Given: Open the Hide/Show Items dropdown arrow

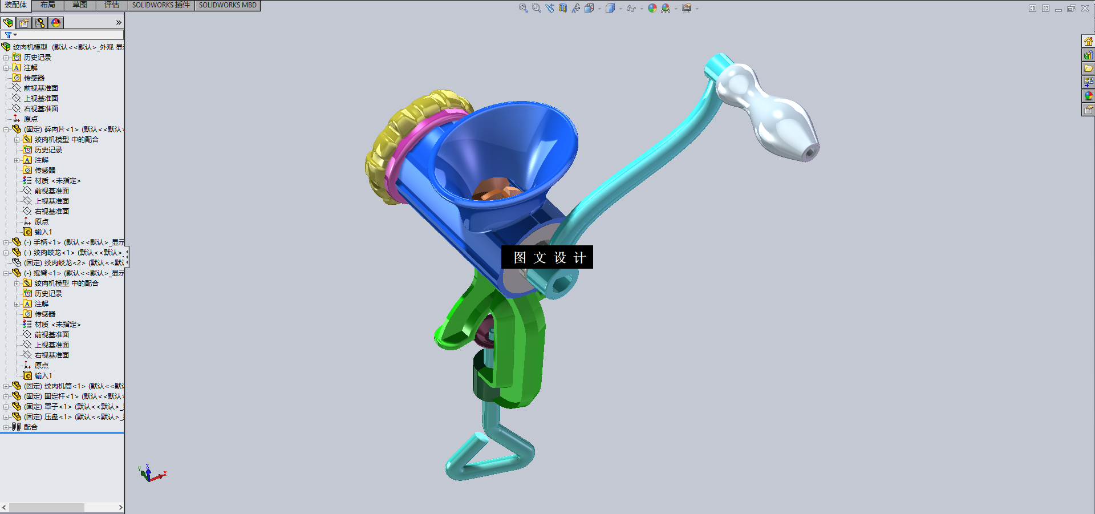Looking at the screenshot, I should 641,9.
